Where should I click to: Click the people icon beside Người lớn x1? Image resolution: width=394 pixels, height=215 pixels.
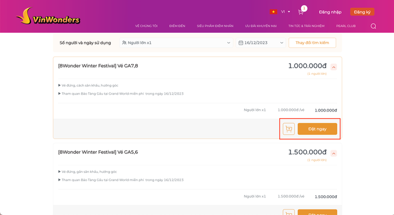click(124, 43)
